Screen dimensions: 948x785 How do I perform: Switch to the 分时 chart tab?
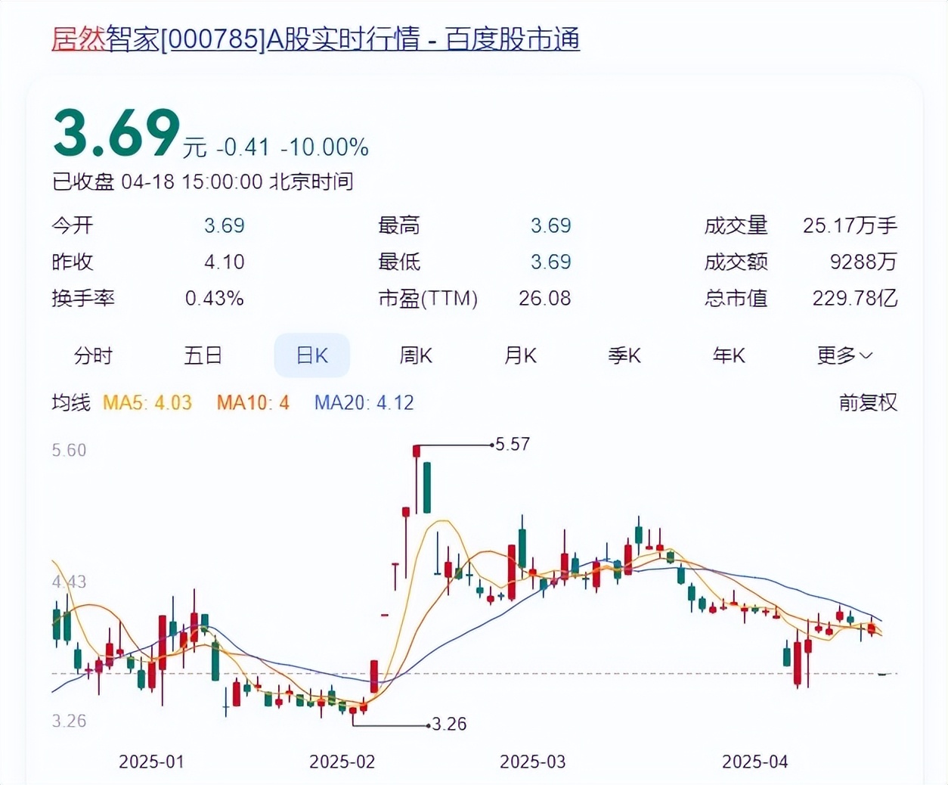click(x=93, y=355)
